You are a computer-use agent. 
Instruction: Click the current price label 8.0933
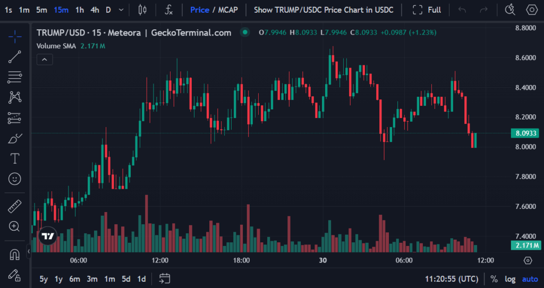[526, 133]
